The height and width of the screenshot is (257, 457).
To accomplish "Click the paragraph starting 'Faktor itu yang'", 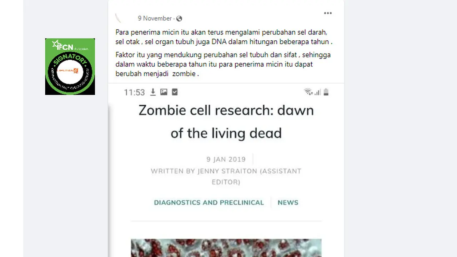I will click(x=223, y=65).
